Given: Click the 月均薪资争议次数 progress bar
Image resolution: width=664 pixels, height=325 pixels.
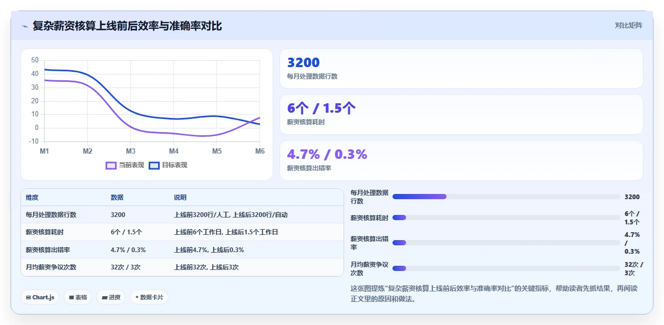Looking at the screenshot, I should click(506, 268).
